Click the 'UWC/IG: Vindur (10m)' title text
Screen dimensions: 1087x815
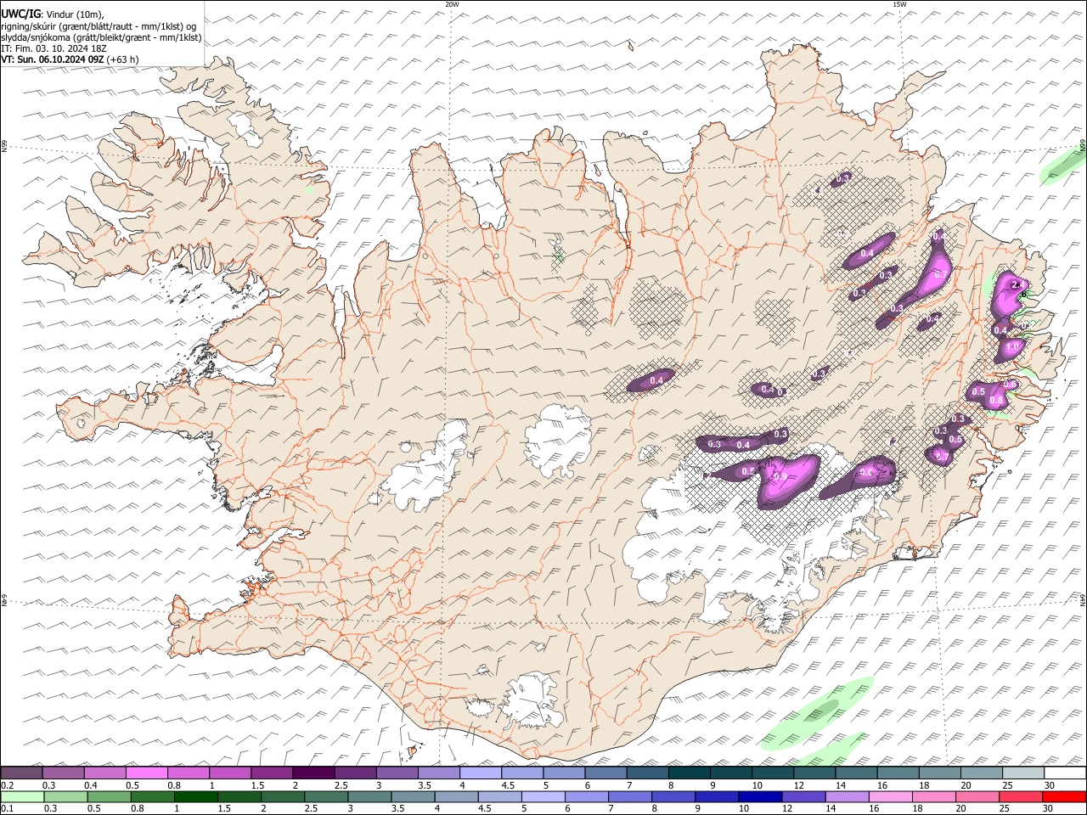click(53, 14)
